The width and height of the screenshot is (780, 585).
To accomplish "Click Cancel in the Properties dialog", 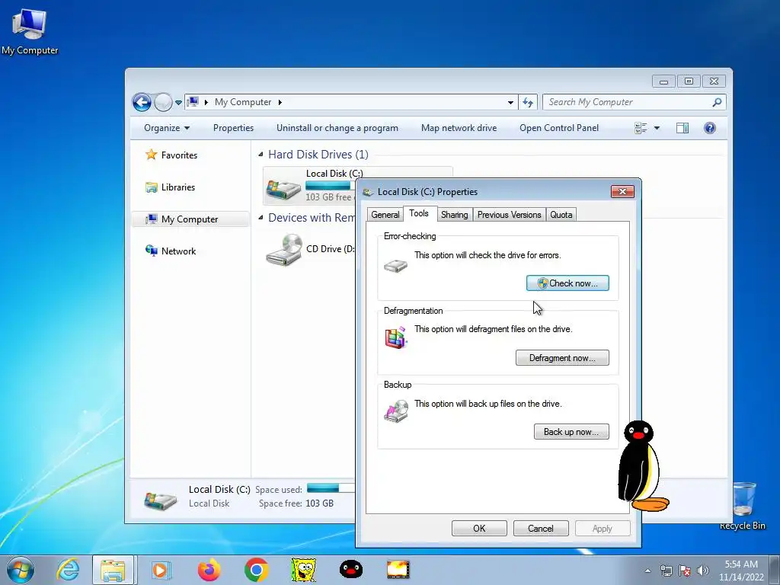I will tap(541, 529).
